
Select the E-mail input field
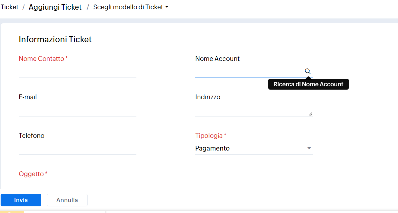(77, 110)
